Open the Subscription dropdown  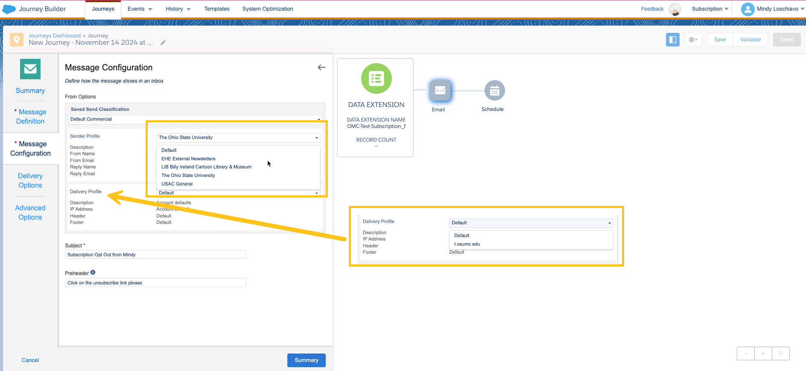tap(710, 9)
